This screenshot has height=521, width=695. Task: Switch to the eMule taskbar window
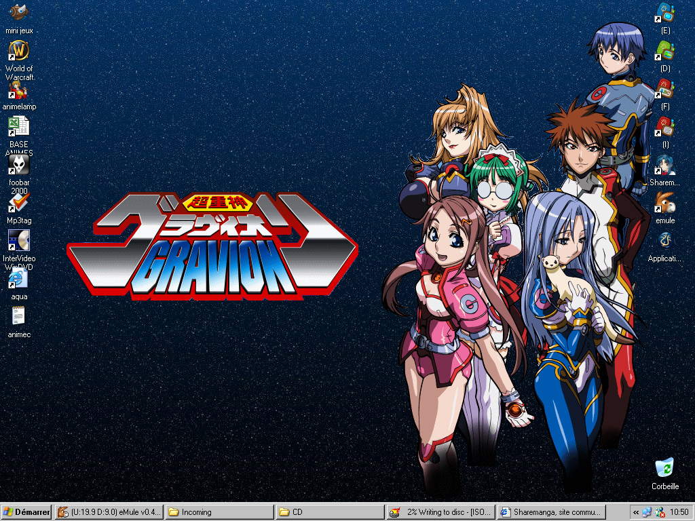pos(109,512)
